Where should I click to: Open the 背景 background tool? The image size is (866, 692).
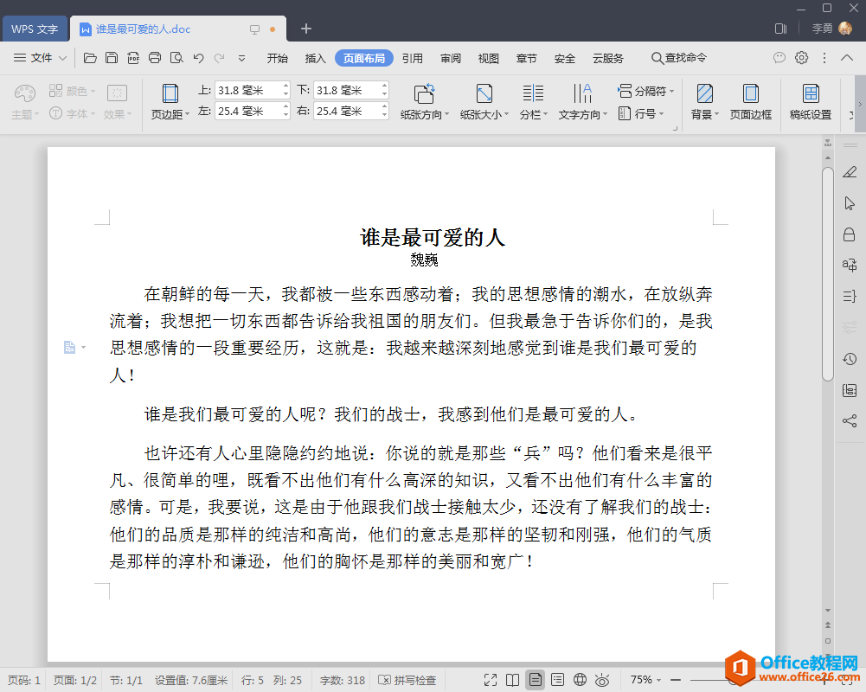[x=705, y=101]
